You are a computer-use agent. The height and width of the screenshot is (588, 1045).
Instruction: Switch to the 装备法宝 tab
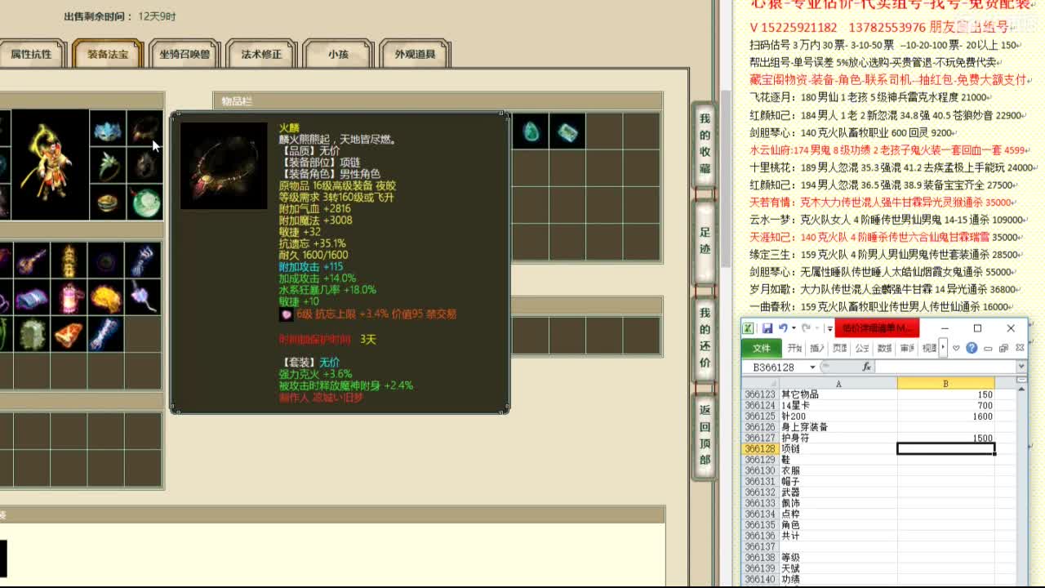click(108, 55)
